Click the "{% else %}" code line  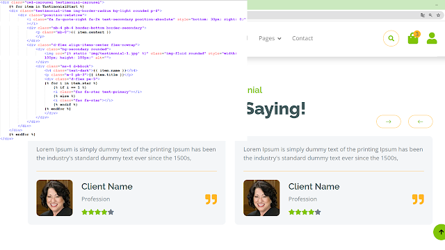click(x=64, y=96)
